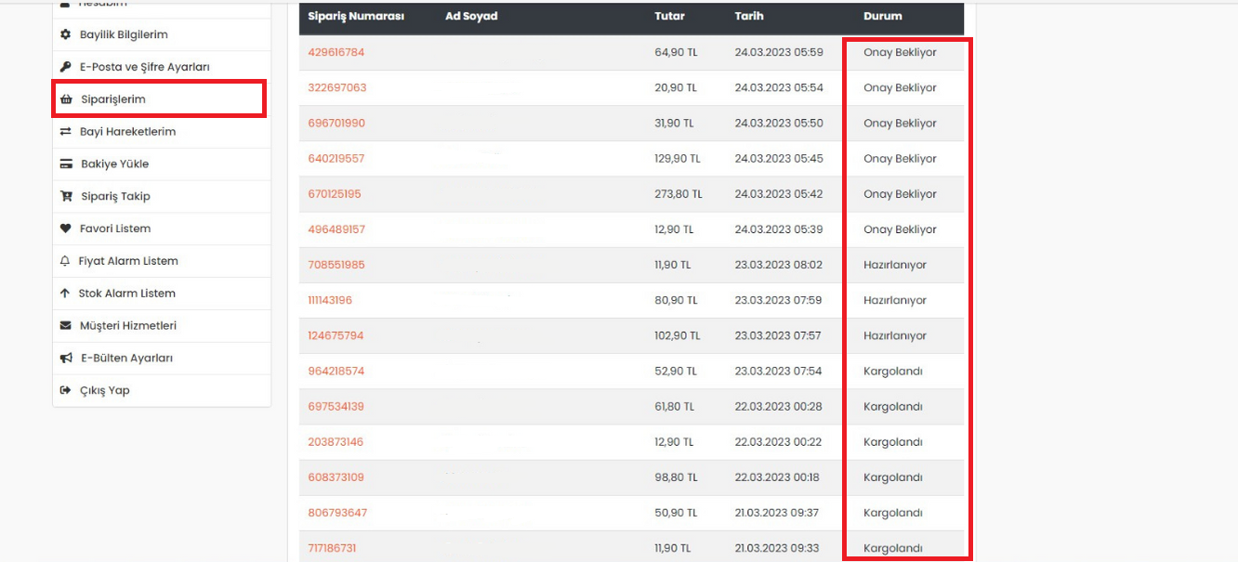Open order number 697534139
1238x562 pixels.
click(336, 407)
